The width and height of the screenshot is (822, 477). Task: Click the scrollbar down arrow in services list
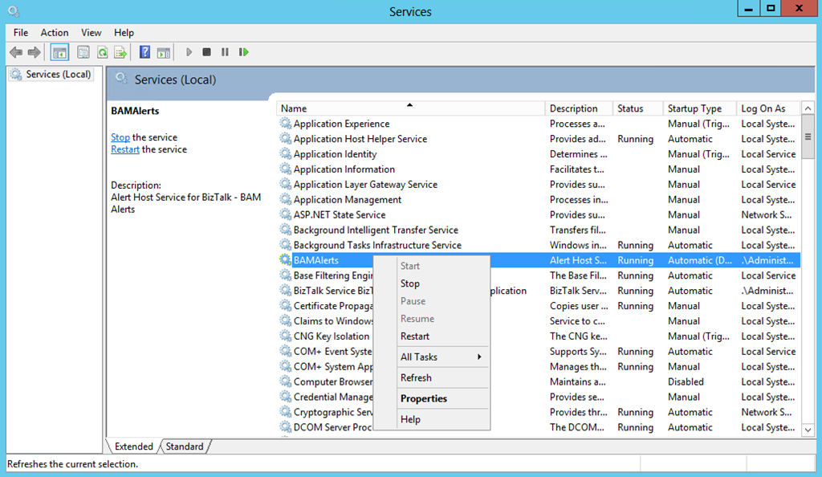(x=808, y=430)
